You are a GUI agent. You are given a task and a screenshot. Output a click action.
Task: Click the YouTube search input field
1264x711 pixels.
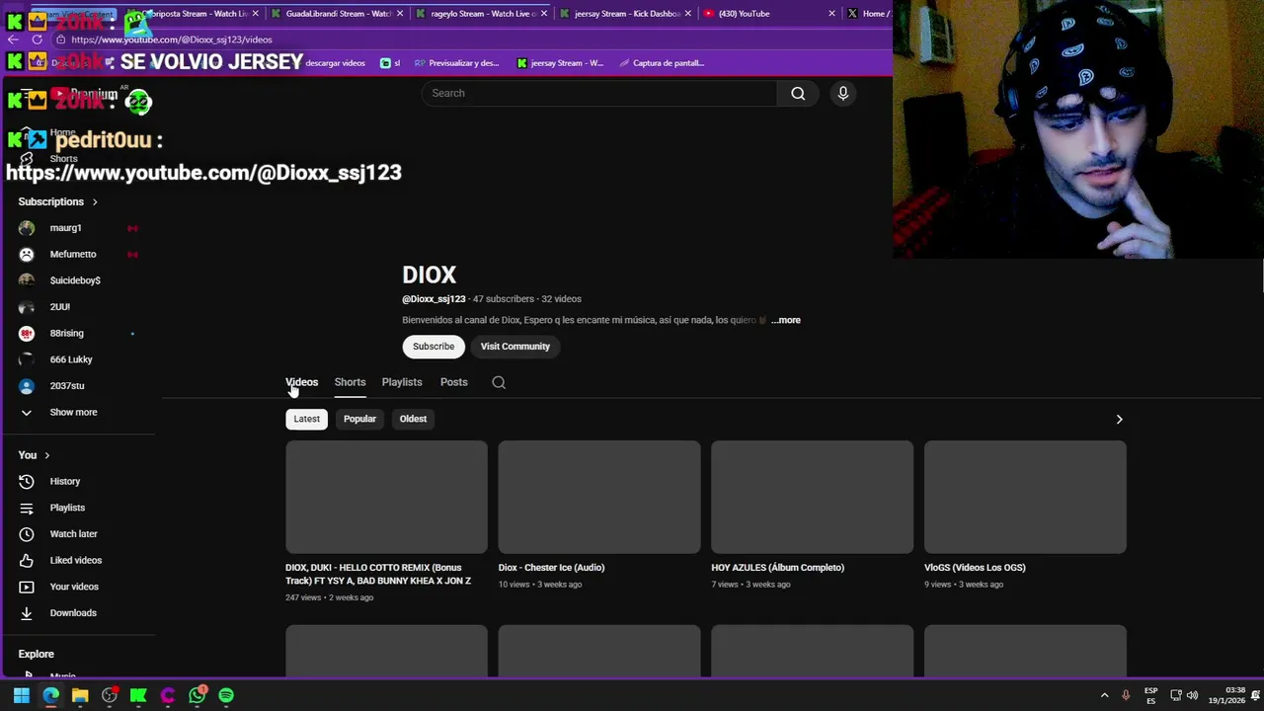click(599, 93)
